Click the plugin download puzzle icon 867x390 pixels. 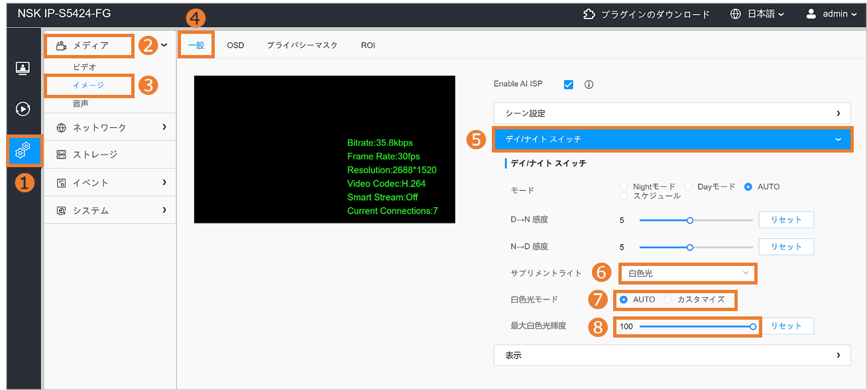pos(589,14)
